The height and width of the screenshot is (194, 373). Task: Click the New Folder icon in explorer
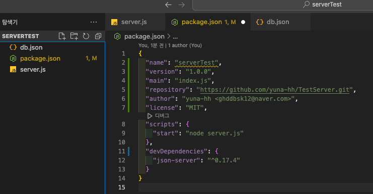(x=74, y=36)
